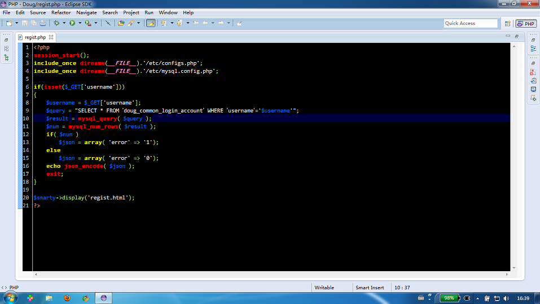Open the Window menu
The height and width of the screenshot is (304, 540).
[168, 12]
